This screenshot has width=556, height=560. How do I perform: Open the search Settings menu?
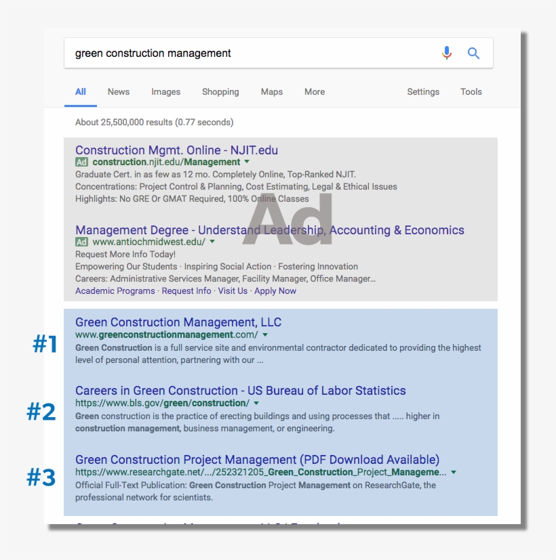point(422,91)
